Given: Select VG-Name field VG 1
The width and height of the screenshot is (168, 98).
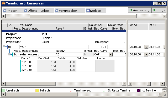Looking at the screenshot, I should coord(54,47).
